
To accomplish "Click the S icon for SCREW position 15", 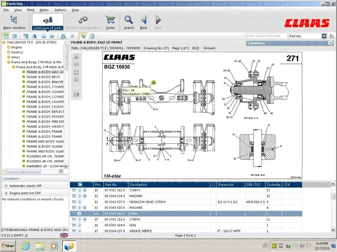I will pos(85,219).
